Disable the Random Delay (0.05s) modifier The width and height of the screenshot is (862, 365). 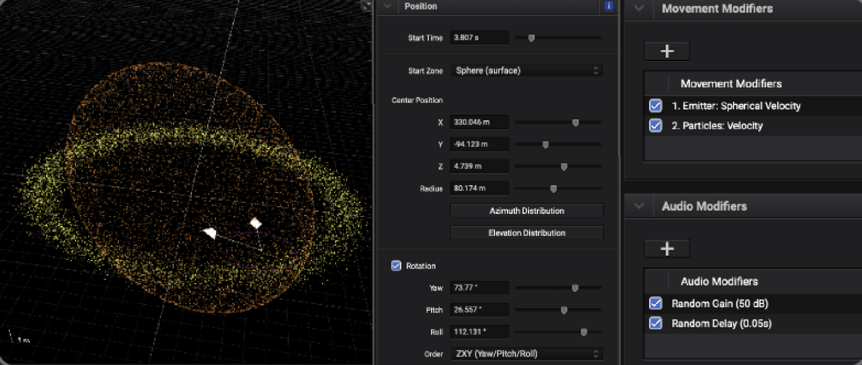655,324
